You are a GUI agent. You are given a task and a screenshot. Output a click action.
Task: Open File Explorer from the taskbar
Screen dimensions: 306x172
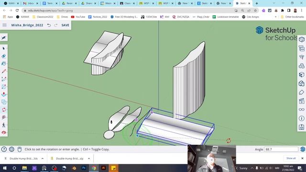24,168
